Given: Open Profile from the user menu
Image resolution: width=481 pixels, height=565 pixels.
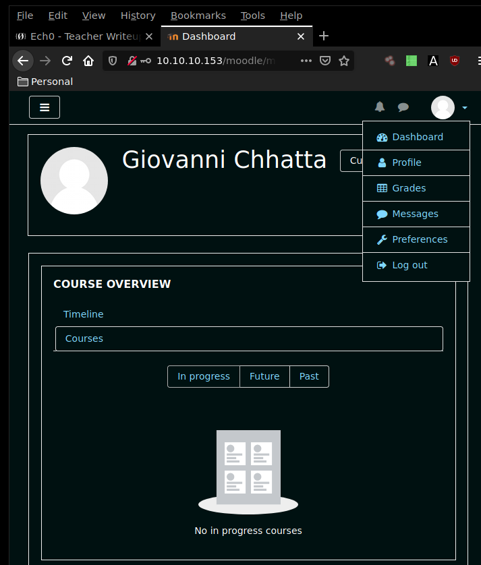Looking at the screenshot, I should pyautogui.click(x=406, y=162).
